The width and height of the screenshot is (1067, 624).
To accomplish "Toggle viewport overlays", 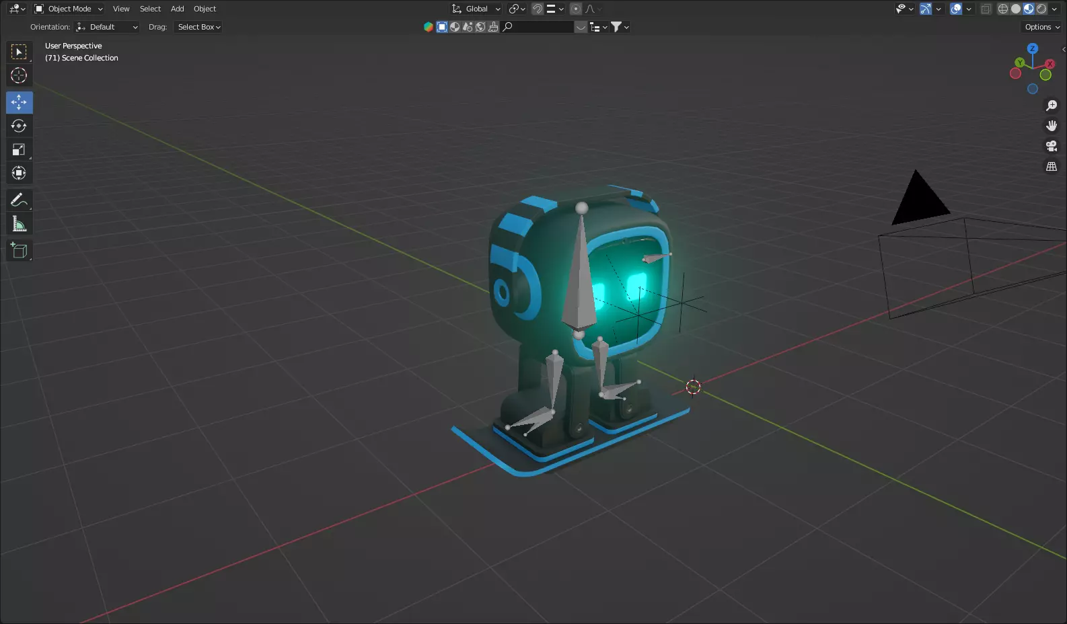I will [x=955, y=9].
